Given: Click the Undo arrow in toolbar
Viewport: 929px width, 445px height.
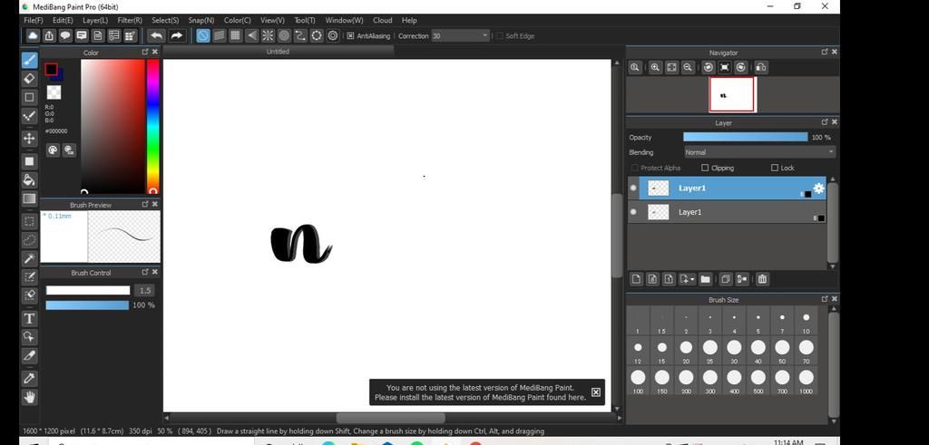Looking at the screenshot, I should (156, 35).
